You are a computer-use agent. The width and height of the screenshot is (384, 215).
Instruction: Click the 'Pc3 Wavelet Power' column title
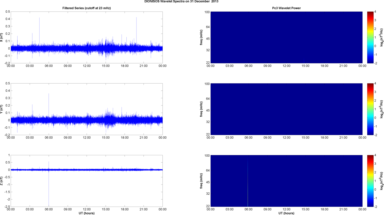pos(286,8)
